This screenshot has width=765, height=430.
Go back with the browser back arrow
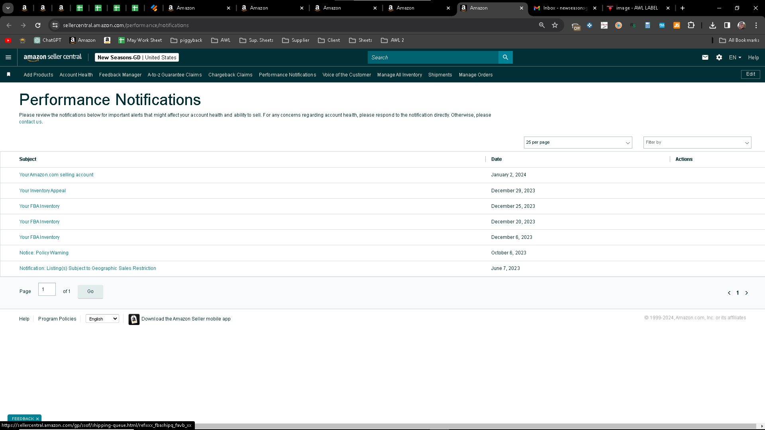pos(9,25)
